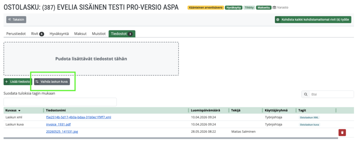
Task: Open the Hyväksyntä tab
Action: (x=59, y=34)
